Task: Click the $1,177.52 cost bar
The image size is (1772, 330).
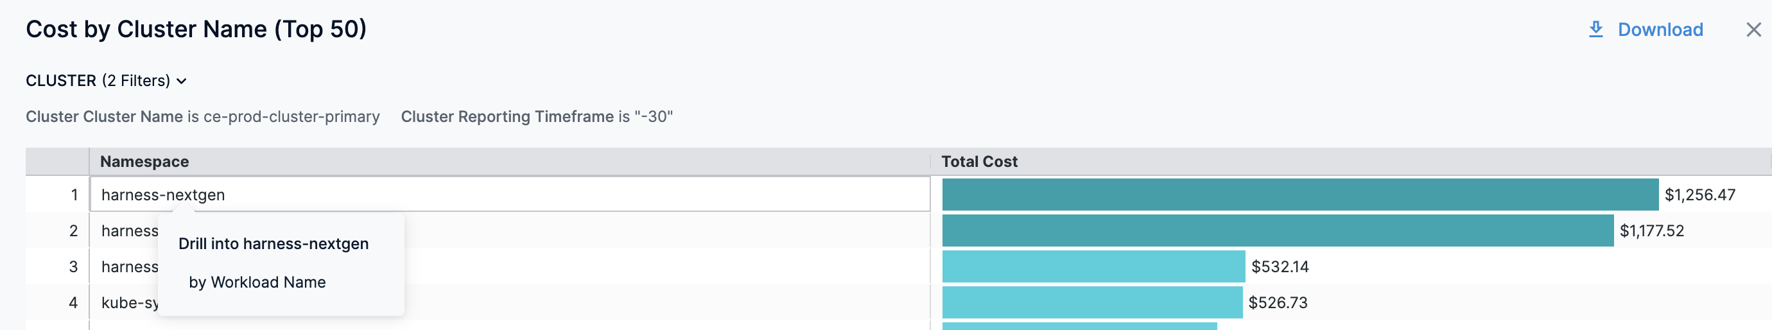Action: [1277, 230]
